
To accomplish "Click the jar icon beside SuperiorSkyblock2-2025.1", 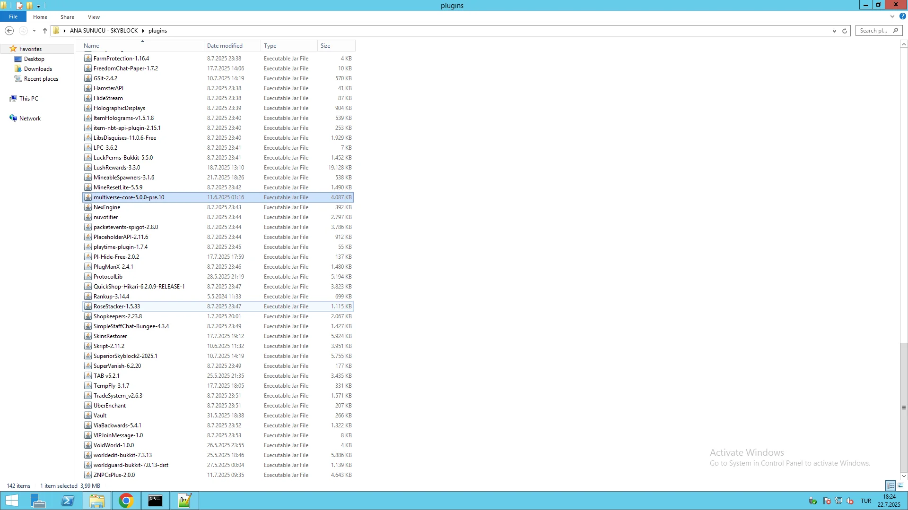I will point(88,356).
